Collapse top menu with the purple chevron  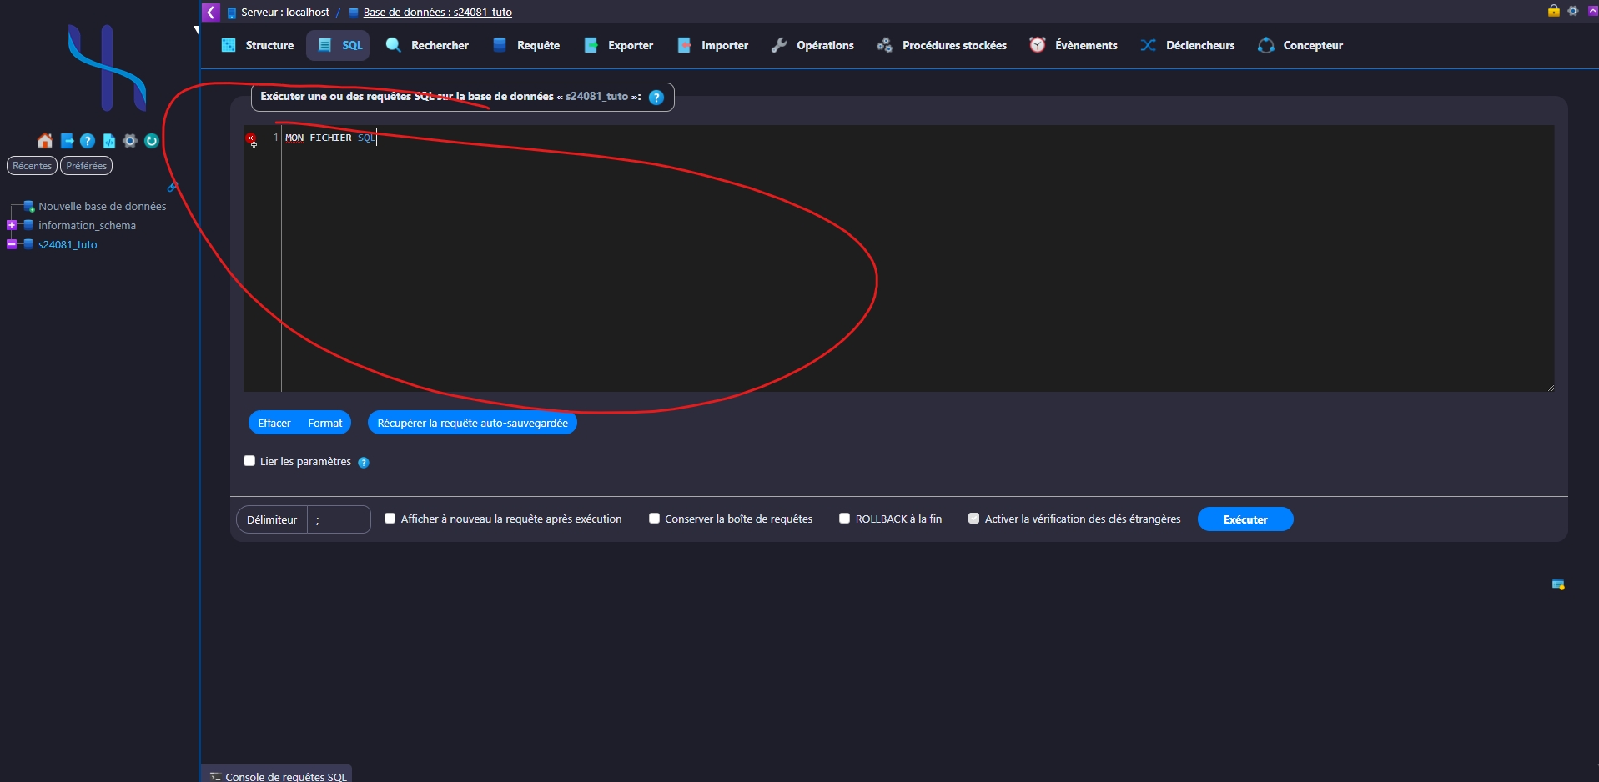tap(211, 12)
